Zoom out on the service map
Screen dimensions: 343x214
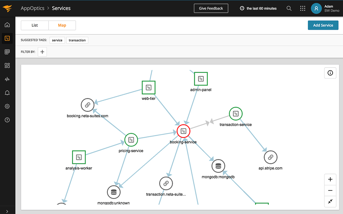pyautogui.click(x=330, y=190)
